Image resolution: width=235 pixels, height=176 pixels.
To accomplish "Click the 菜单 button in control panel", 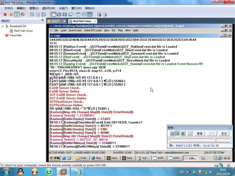I will pyautogui.click(x=199, y=133).
